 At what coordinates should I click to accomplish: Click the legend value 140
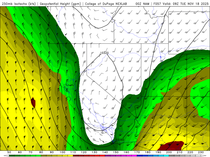[105, 152]
